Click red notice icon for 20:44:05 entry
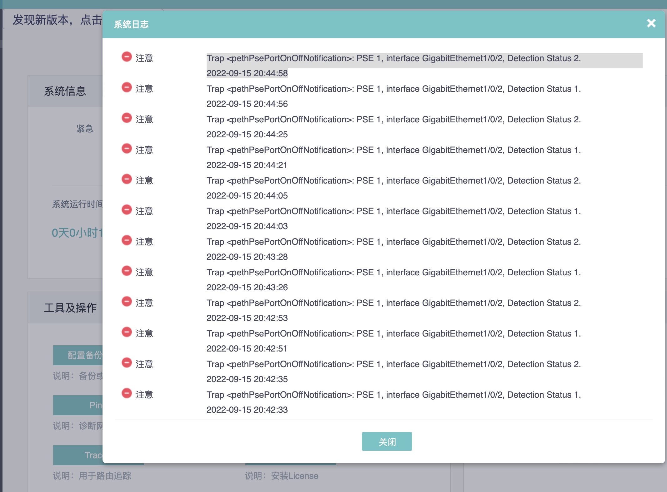Image resolution: width=667 pixels, height=492 pixels. pos(127,179)
